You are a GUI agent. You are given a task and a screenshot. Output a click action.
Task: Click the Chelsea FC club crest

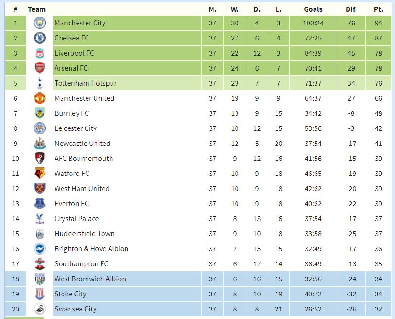[39, 38]
